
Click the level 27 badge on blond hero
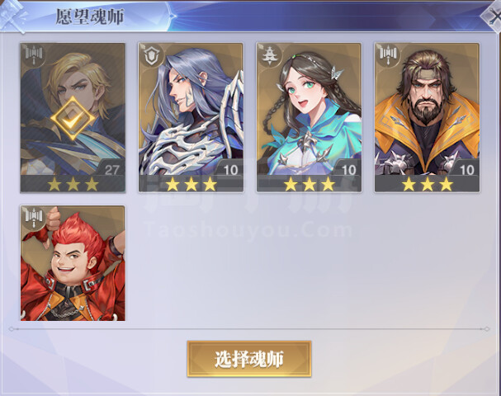pos(111,168)
